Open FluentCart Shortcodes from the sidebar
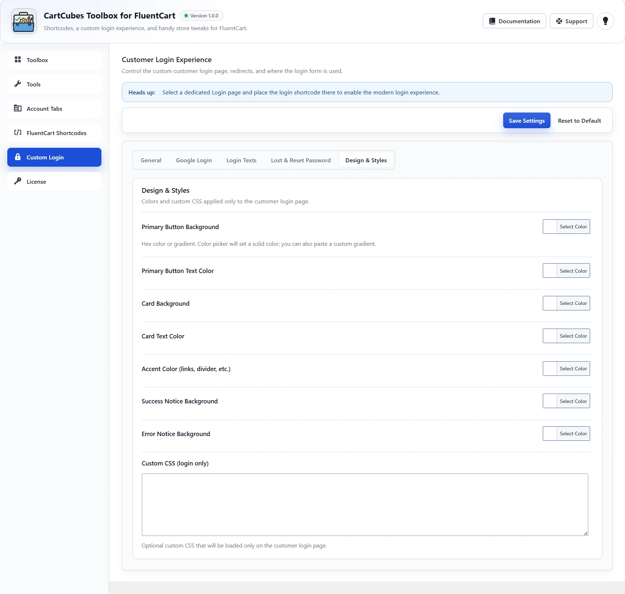Image resolution: width=625 pixels, height=594 pixels. coord(54,133)
